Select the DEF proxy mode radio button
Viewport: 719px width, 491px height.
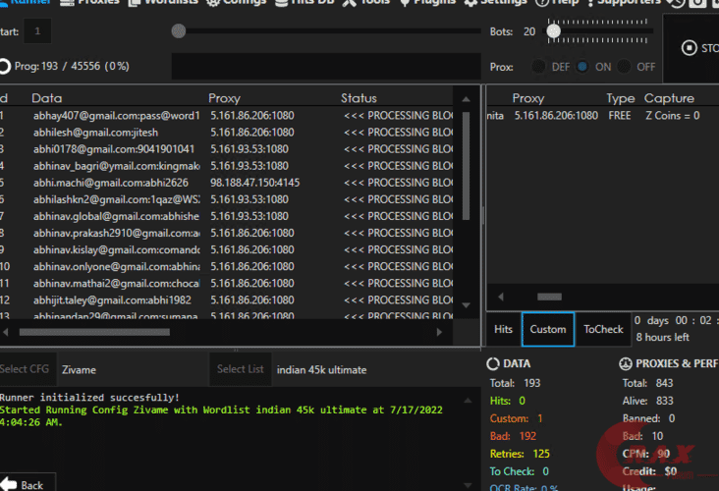click(538, 67)
